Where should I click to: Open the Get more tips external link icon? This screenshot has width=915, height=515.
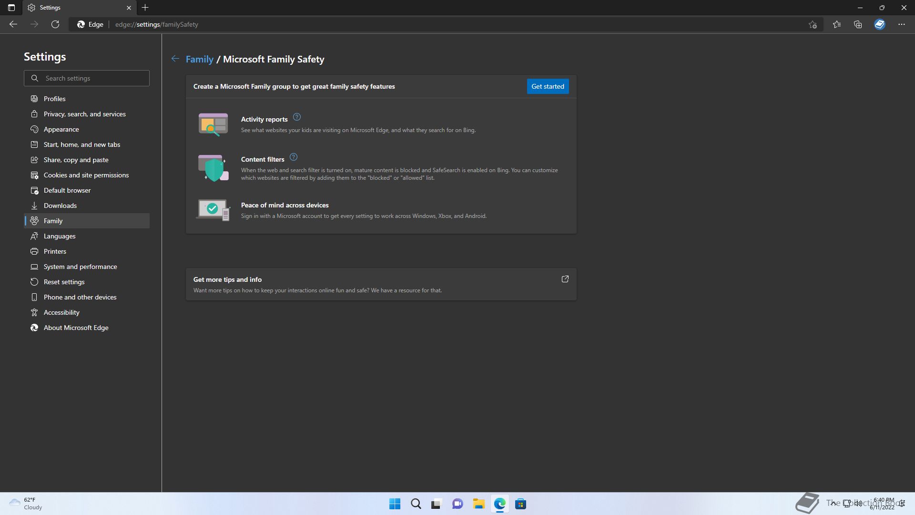(x=565, y=279)
